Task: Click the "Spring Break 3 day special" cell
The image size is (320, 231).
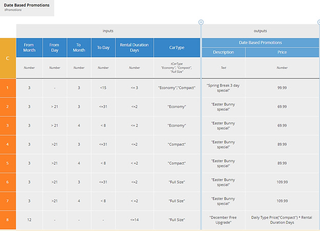Action: pyautogui.click(x=223, y=88)
